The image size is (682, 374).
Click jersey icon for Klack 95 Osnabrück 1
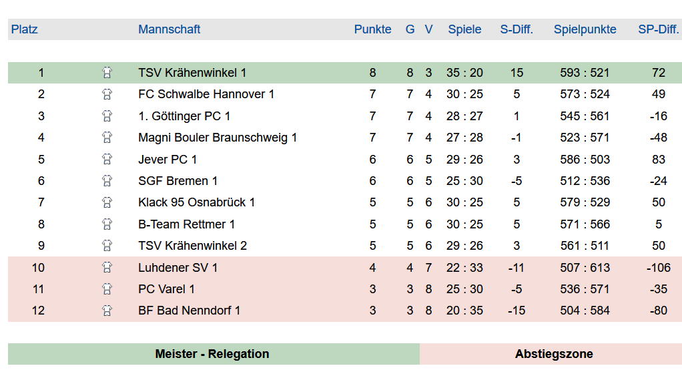pos(107,202)
